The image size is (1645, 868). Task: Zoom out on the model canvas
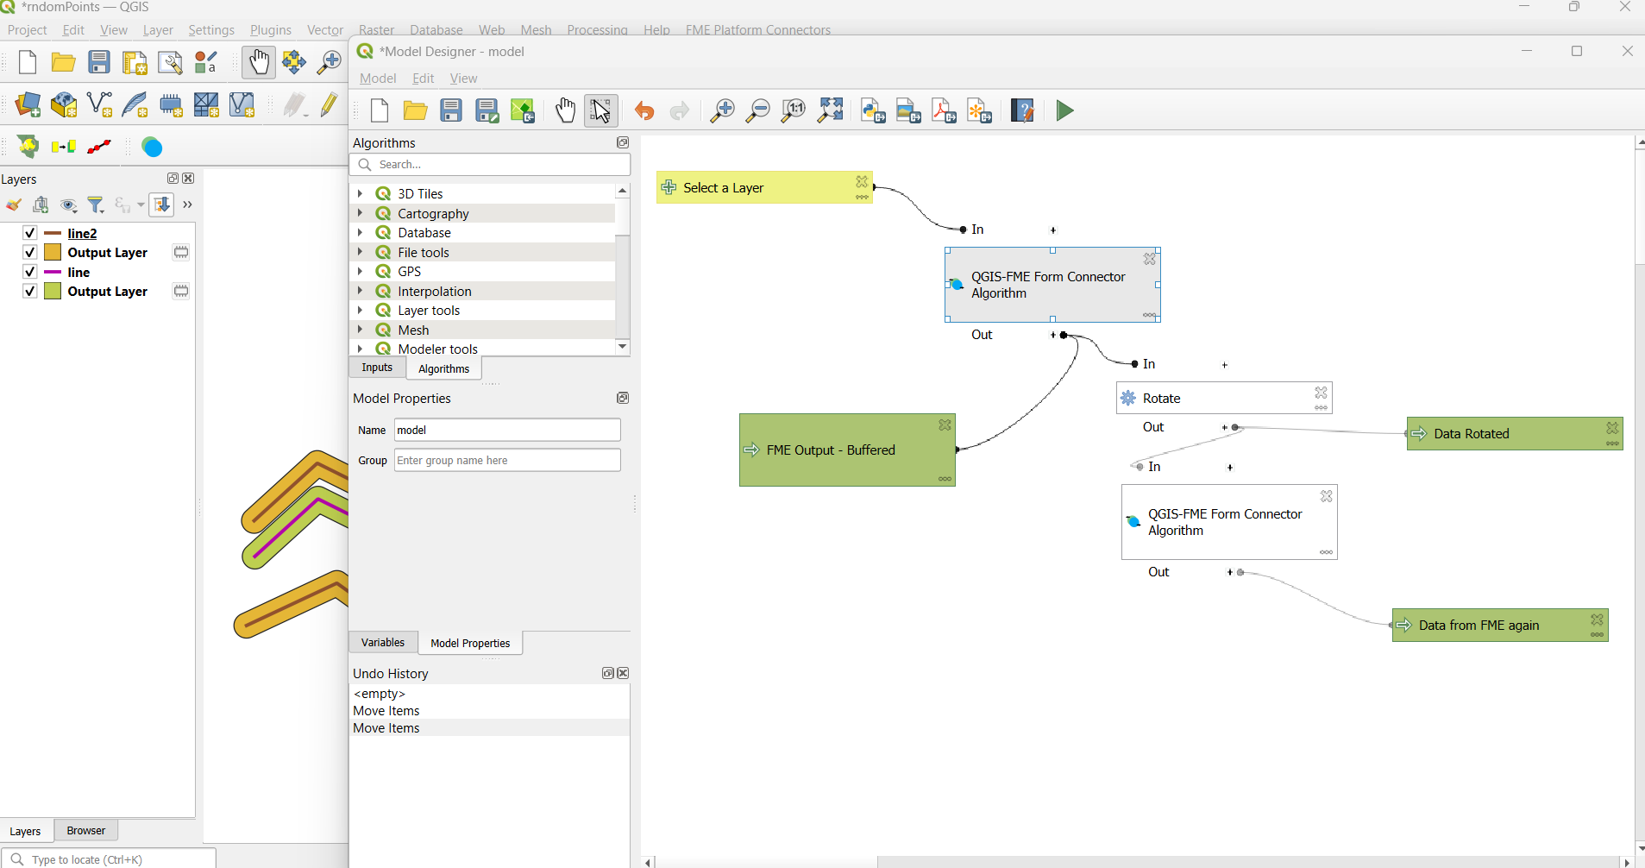757,111
